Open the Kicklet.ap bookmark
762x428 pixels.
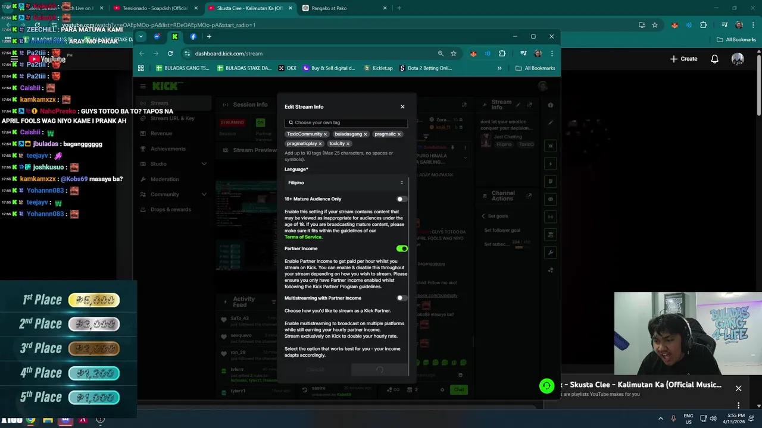click(x=379, y=68)
